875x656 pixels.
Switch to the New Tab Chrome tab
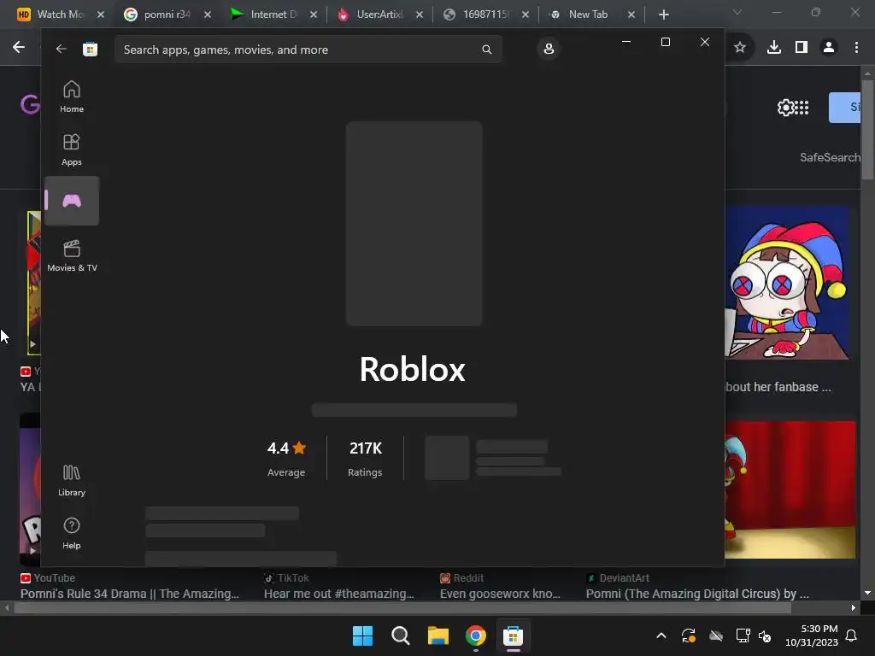(588, 15)
